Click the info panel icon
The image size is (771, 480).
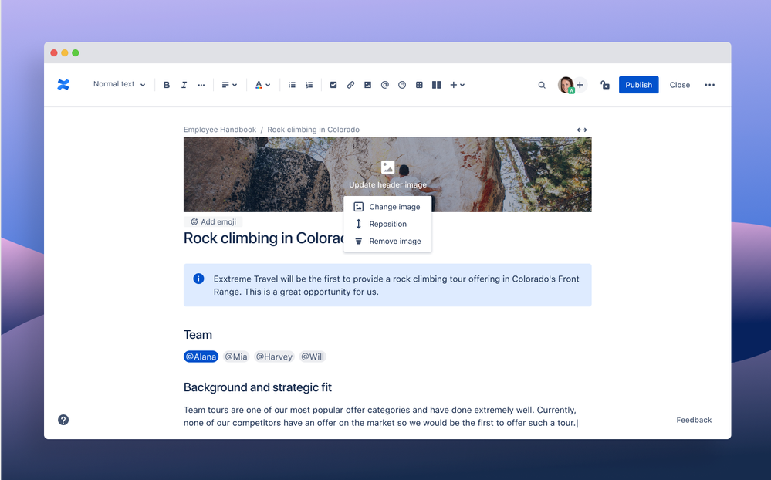(198, 279)
